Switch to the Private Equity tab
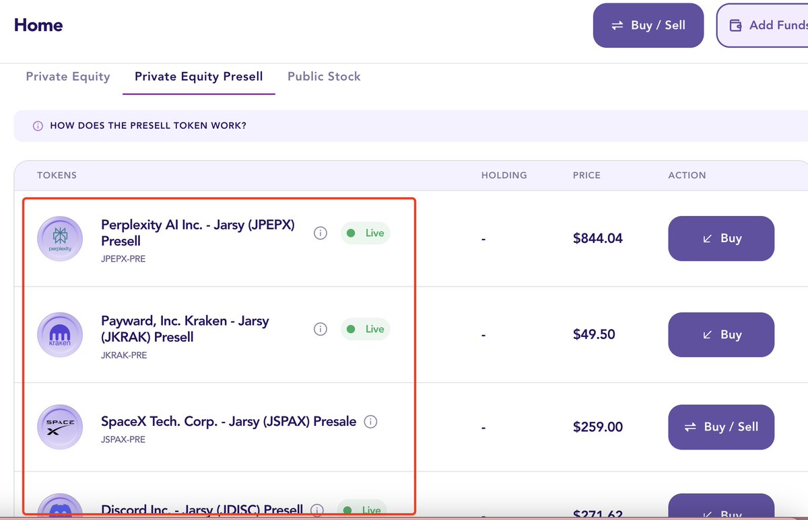808x520 pixels. pos(68,77)
